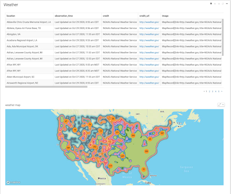Click the table's vertical scrollbar

click(223, 37)
